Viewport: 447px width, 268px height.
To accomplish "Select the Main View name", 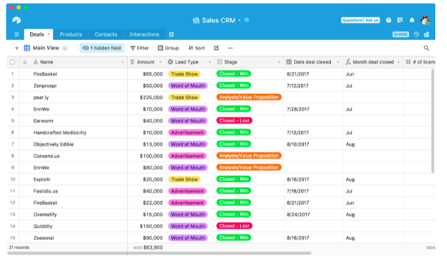I will (46, 48).
